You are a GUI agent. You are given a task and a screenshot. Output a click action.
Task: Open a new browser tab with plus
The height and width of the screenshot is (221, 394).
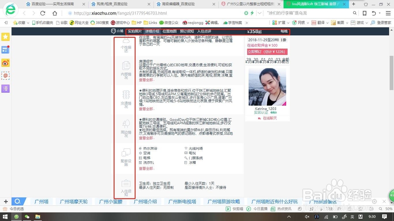point(353,4)
